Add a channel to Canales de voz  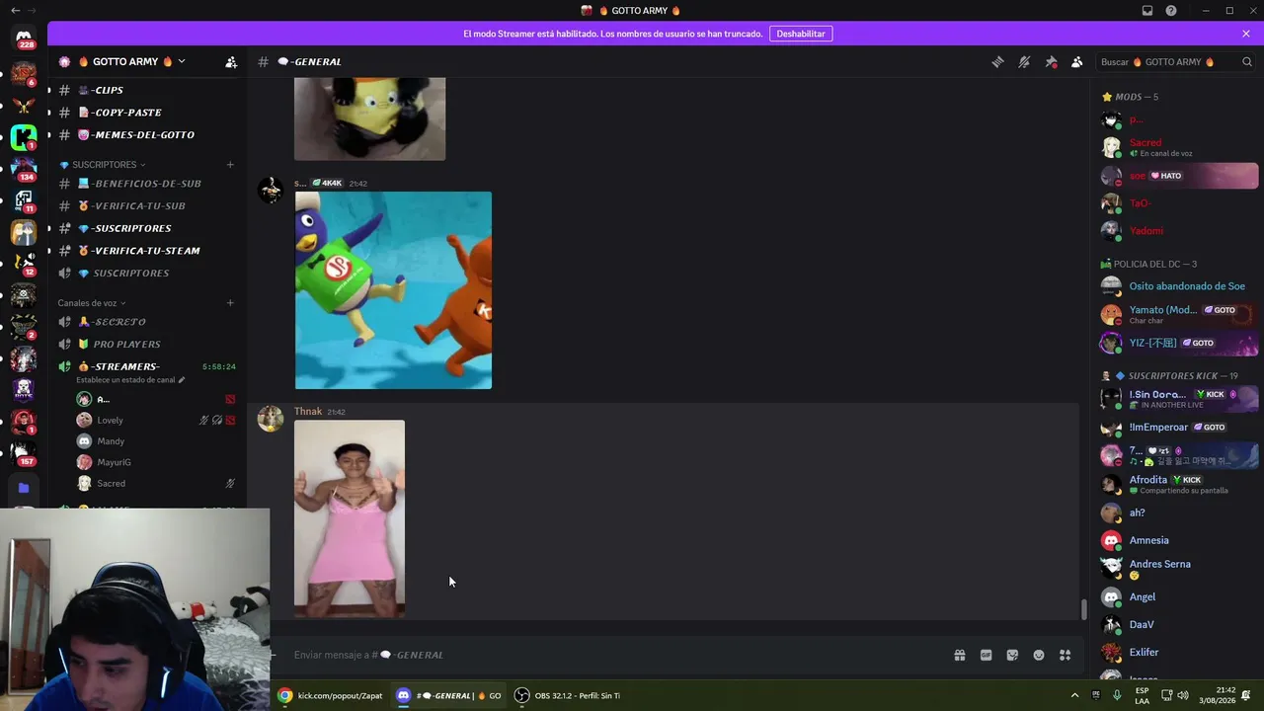pos(230,303)
